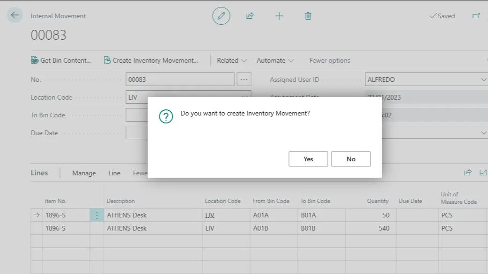Screen dimensions: 488x274
Task: Click Quantity column header
Action: tap(377, 201)
